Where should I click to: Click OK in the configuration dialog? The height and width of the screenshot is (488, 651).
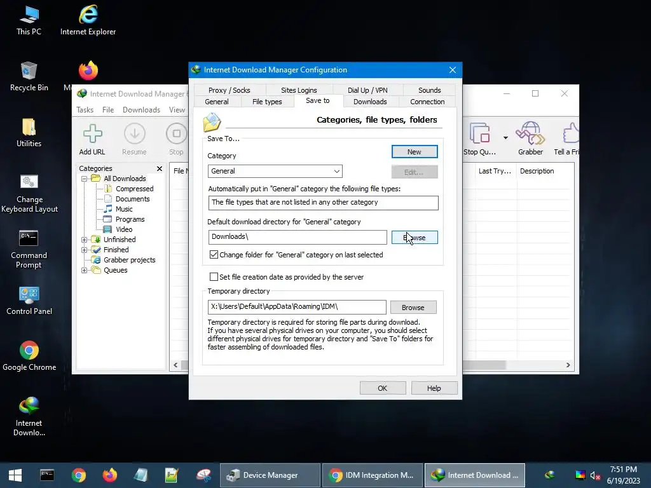[x=382, y=388]
